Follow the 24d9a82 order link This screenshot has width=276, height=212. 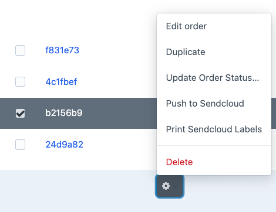[x=64, y=145]
